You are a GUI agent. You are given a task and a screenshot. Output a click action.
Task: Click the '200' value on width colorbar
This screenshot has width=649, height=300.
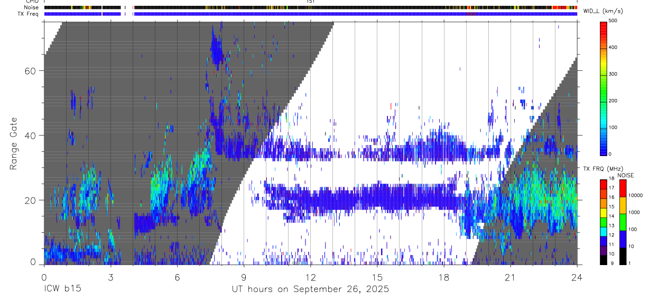coord(614,101)
